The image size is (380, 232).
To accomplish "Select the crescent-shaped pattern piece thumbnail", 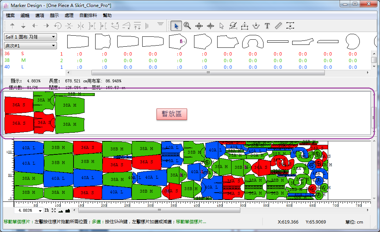I will pyautogui.click(x=253, y=42).
